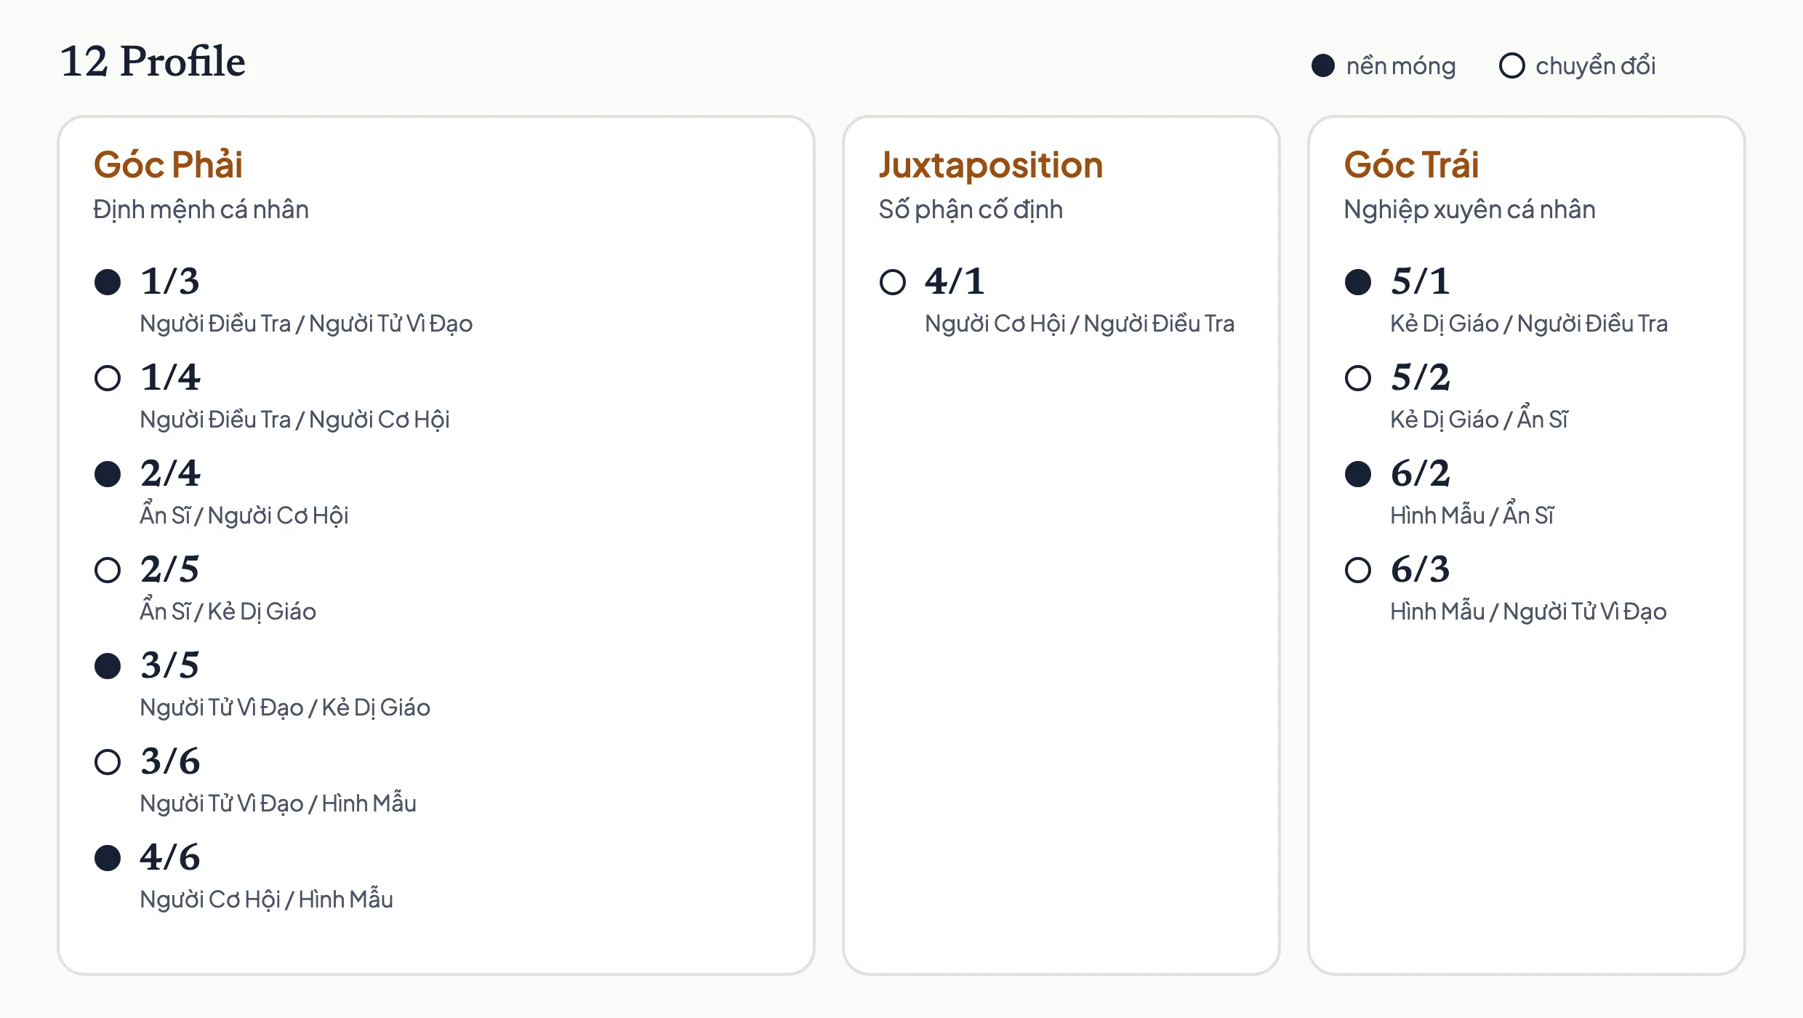Click 'Hình Mẫu / Người Tử Vì Đạo' description
This screenshot has width=1803, height=1018.
[x=1528, y=611]
